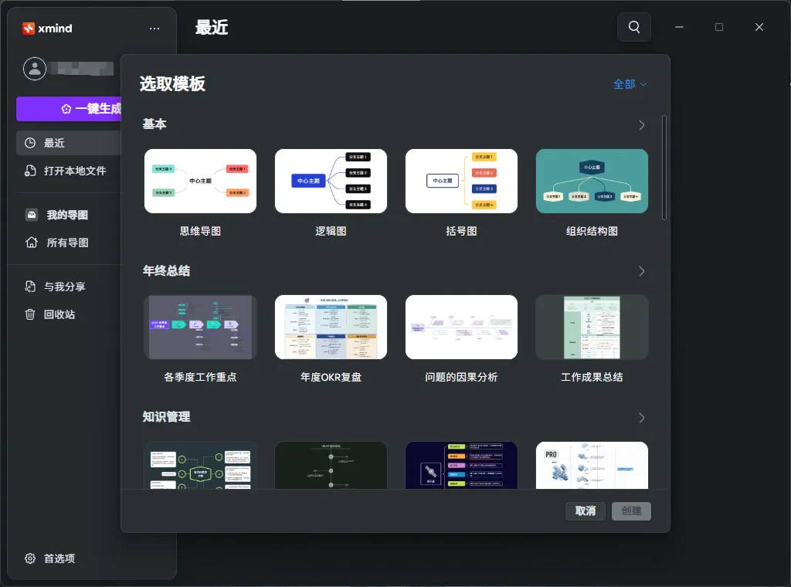Click the 创建 button
This screenshot has width=791, height=587.
tap(631, 511)
